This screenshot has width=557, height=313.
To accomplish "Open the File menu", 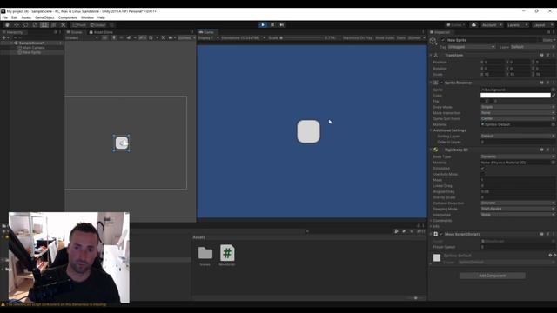I will pyautogui.click(x=5, y=17).
